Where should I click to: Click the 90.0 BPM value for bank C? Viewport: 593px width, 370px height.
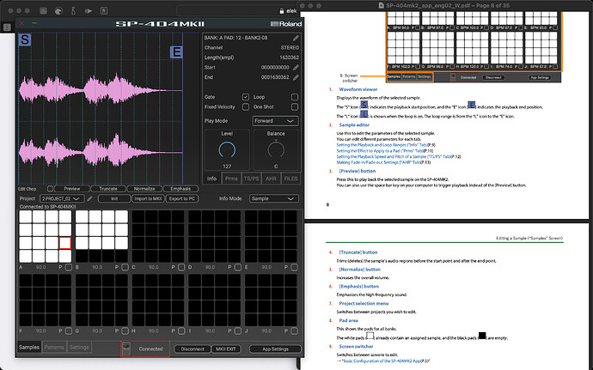click(x=154, y=267)
